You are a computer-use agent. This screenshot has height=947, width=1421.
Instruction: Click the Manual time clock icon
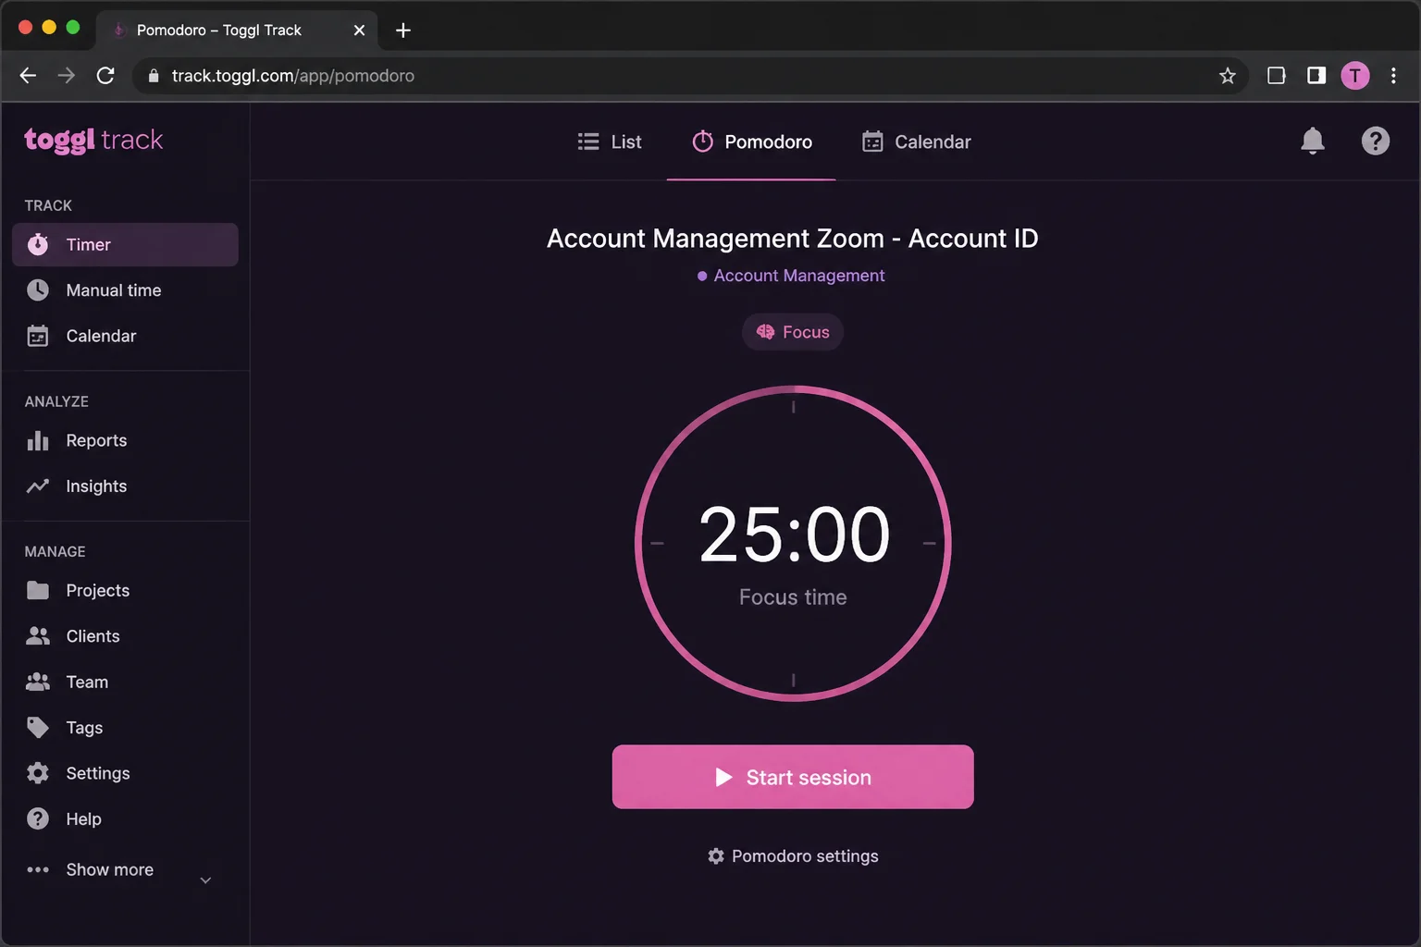38,290
